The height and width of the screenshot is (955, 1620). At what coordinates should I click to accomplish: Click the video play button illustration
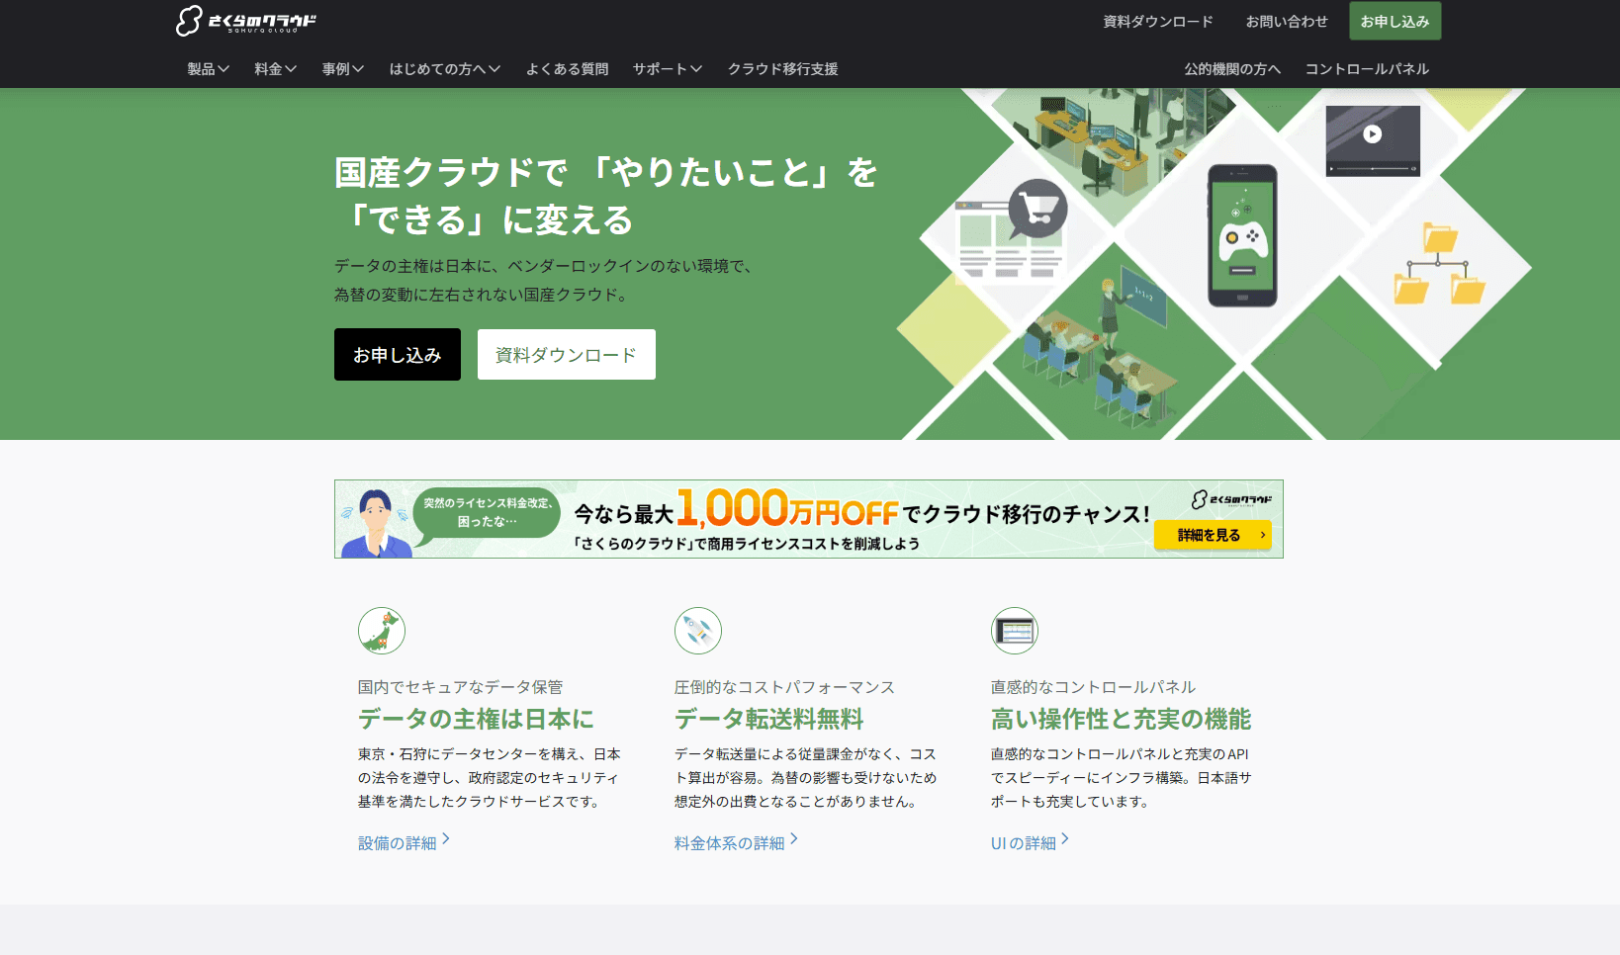coord(1373,134)
